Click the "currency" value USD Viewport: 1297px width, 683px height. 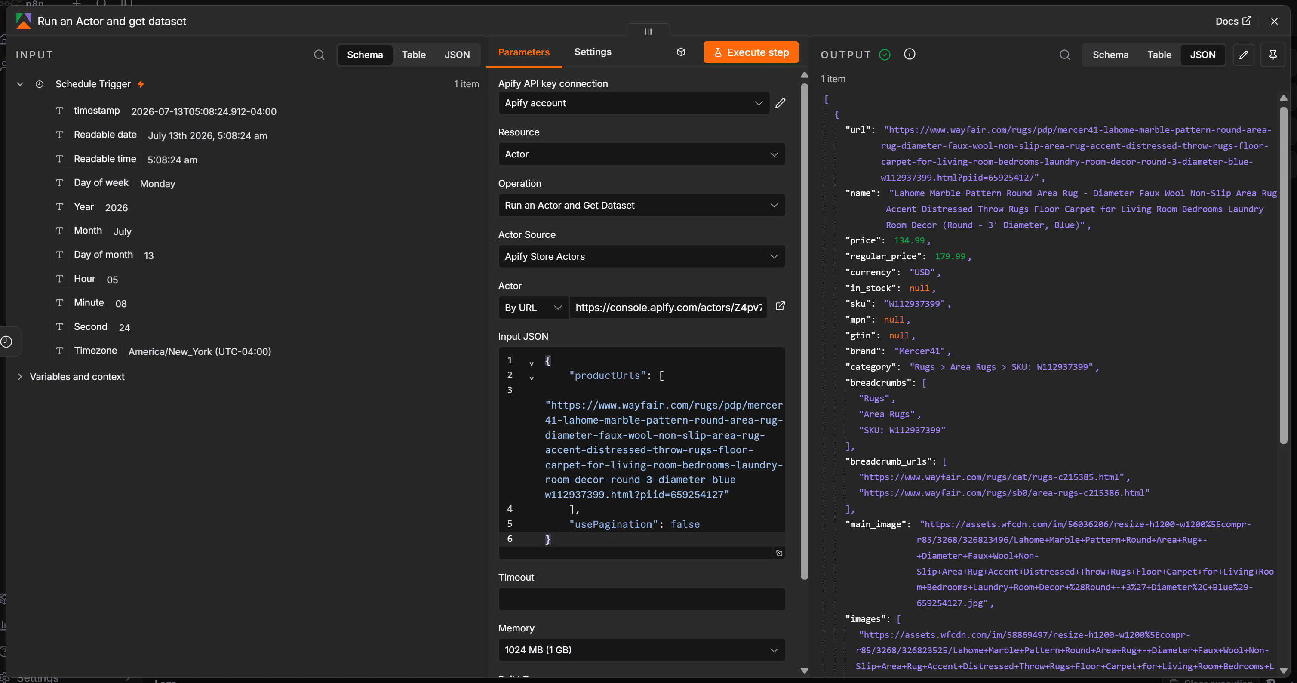click(922, 273)
